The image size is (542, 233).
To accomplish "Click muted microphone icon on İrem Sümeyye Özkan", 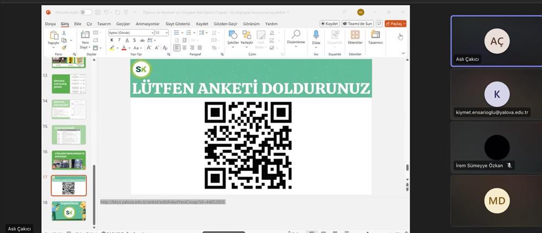I will [x=509, y=166].
